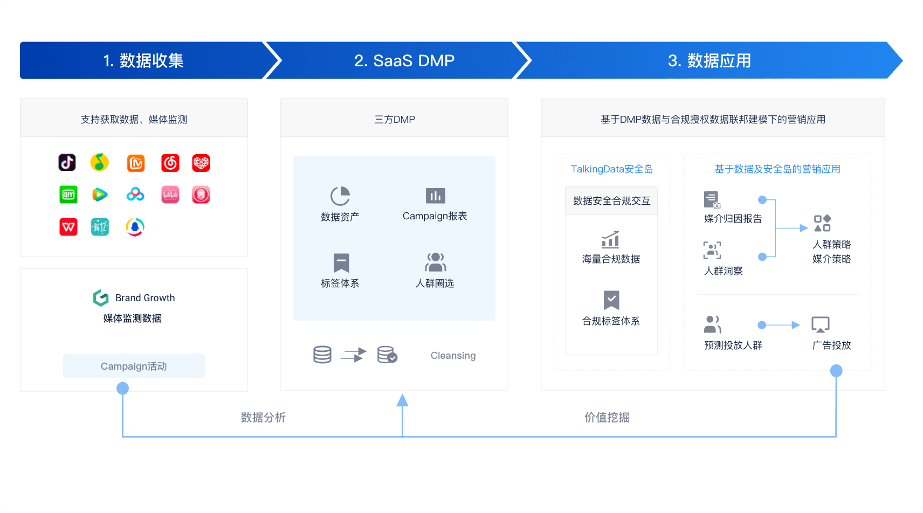The image size is (923, 513).
Task: Click the 人群圈选 people icon
Action: click(x=435, y=262)
